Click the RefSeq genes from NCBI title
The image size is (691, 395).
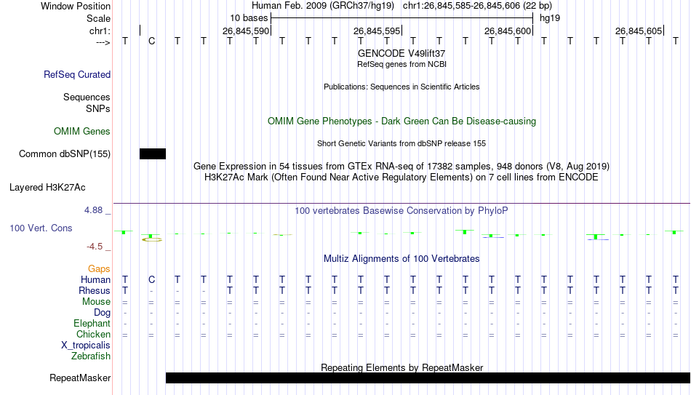click(402, 64)
